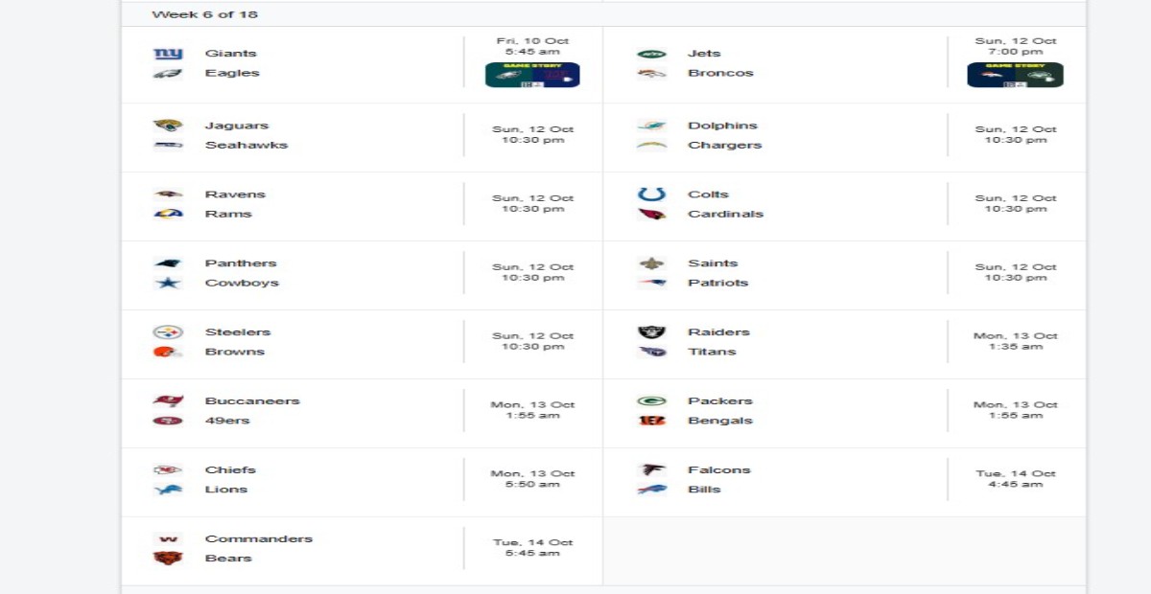
Task: Click the Buccaneers team logo
Action: [x=168, y=401]
